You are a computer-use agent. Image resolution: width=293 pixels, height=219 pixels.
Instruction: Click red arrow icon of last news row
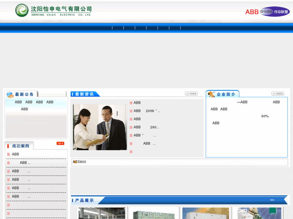click(131, 152)
